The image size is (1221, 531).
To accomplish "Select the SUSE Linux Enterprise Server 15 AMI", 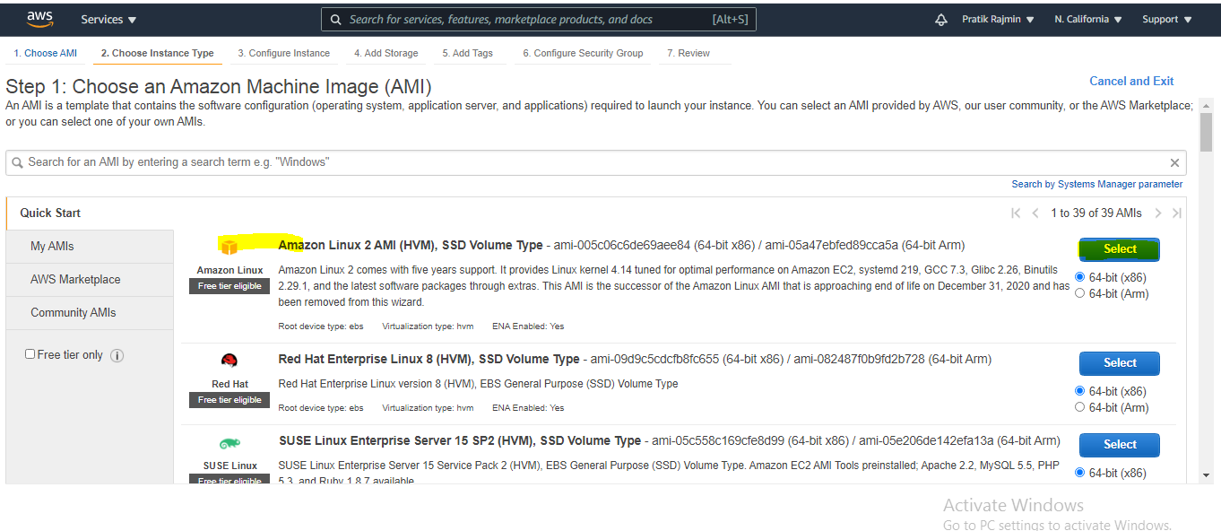I will pyautogui.click(x=1120, y=445).
